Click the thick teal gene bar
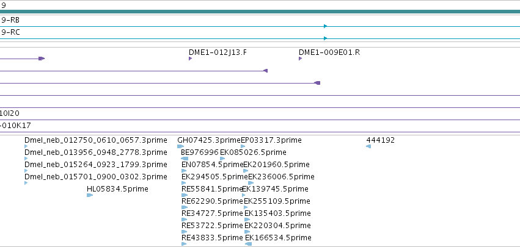Image resolution: width=520 pixels, height=247 pixels. [260, 12]
